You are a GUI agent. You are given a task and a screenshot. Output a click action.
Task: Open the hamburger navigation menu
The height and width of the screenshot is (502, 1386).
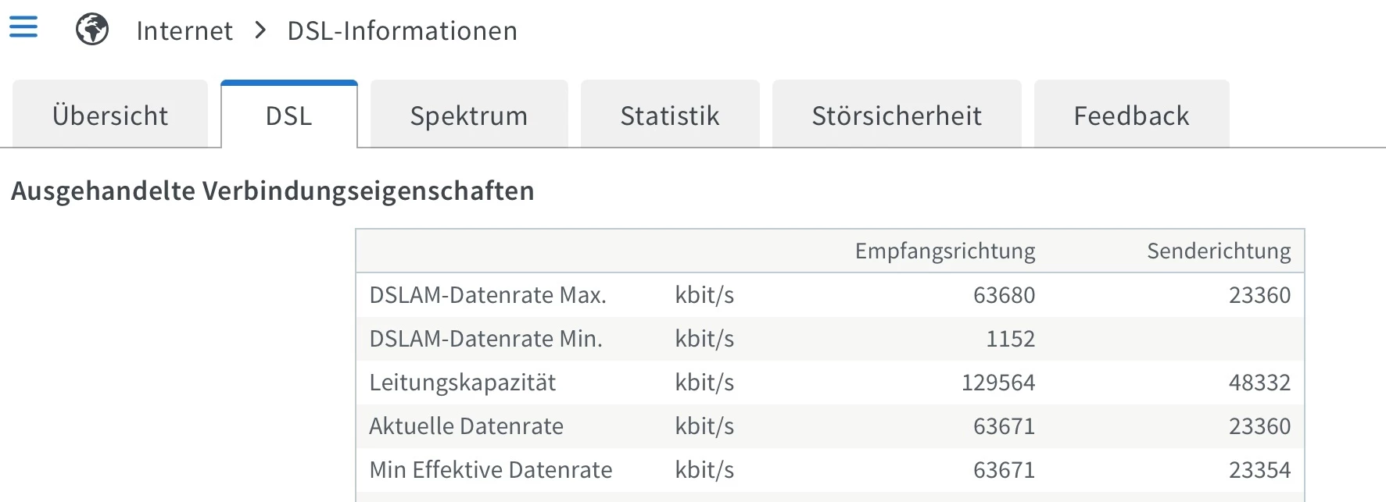coord(23,27)
